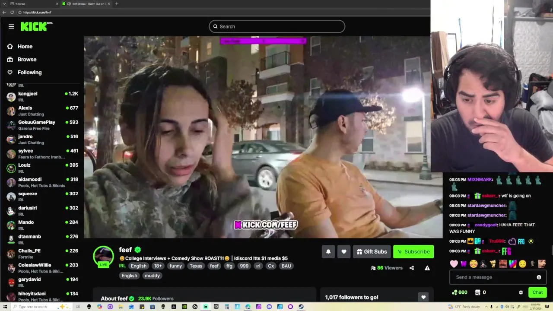
Task: Open the browser tab search dropdown
Action: point(4,4)
